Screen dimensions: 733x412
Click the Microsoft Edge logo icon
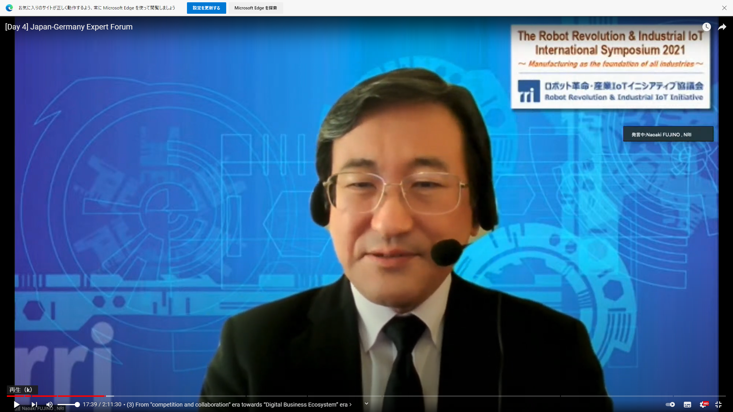coord(9,8)
